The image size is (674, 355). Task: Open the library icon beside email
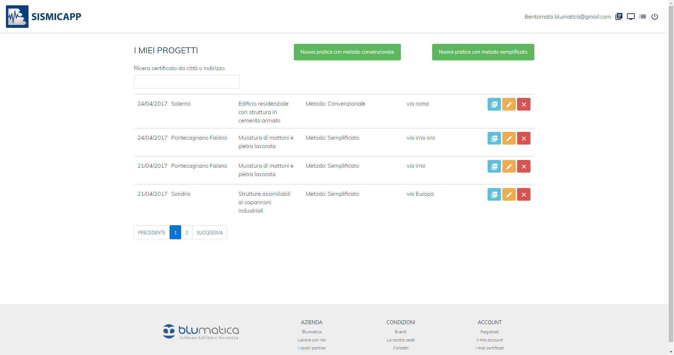tap(619, 16)
